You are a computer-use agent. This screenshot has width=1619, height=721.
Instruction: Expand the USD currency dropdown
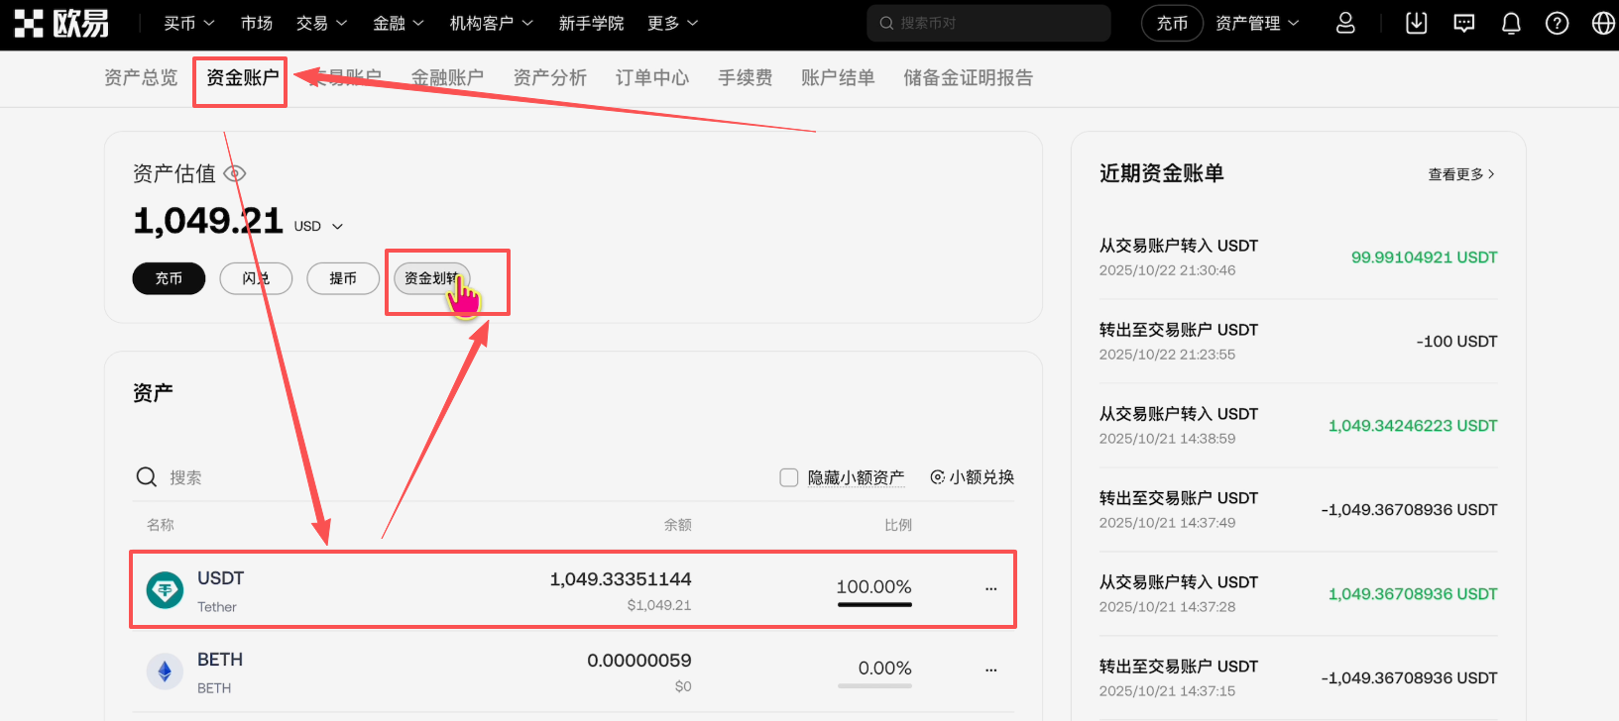318,227
